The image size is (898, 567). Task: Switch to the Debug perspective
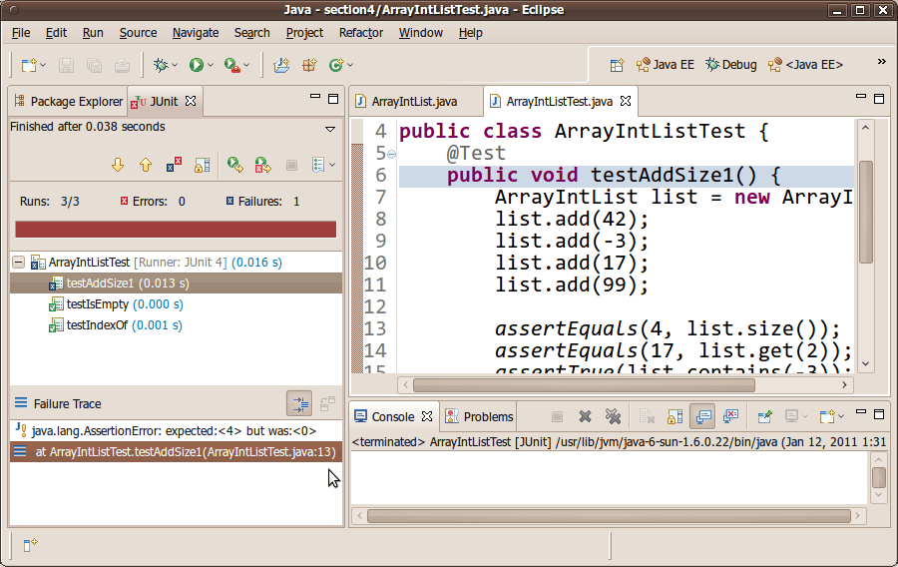coord(731,65)
